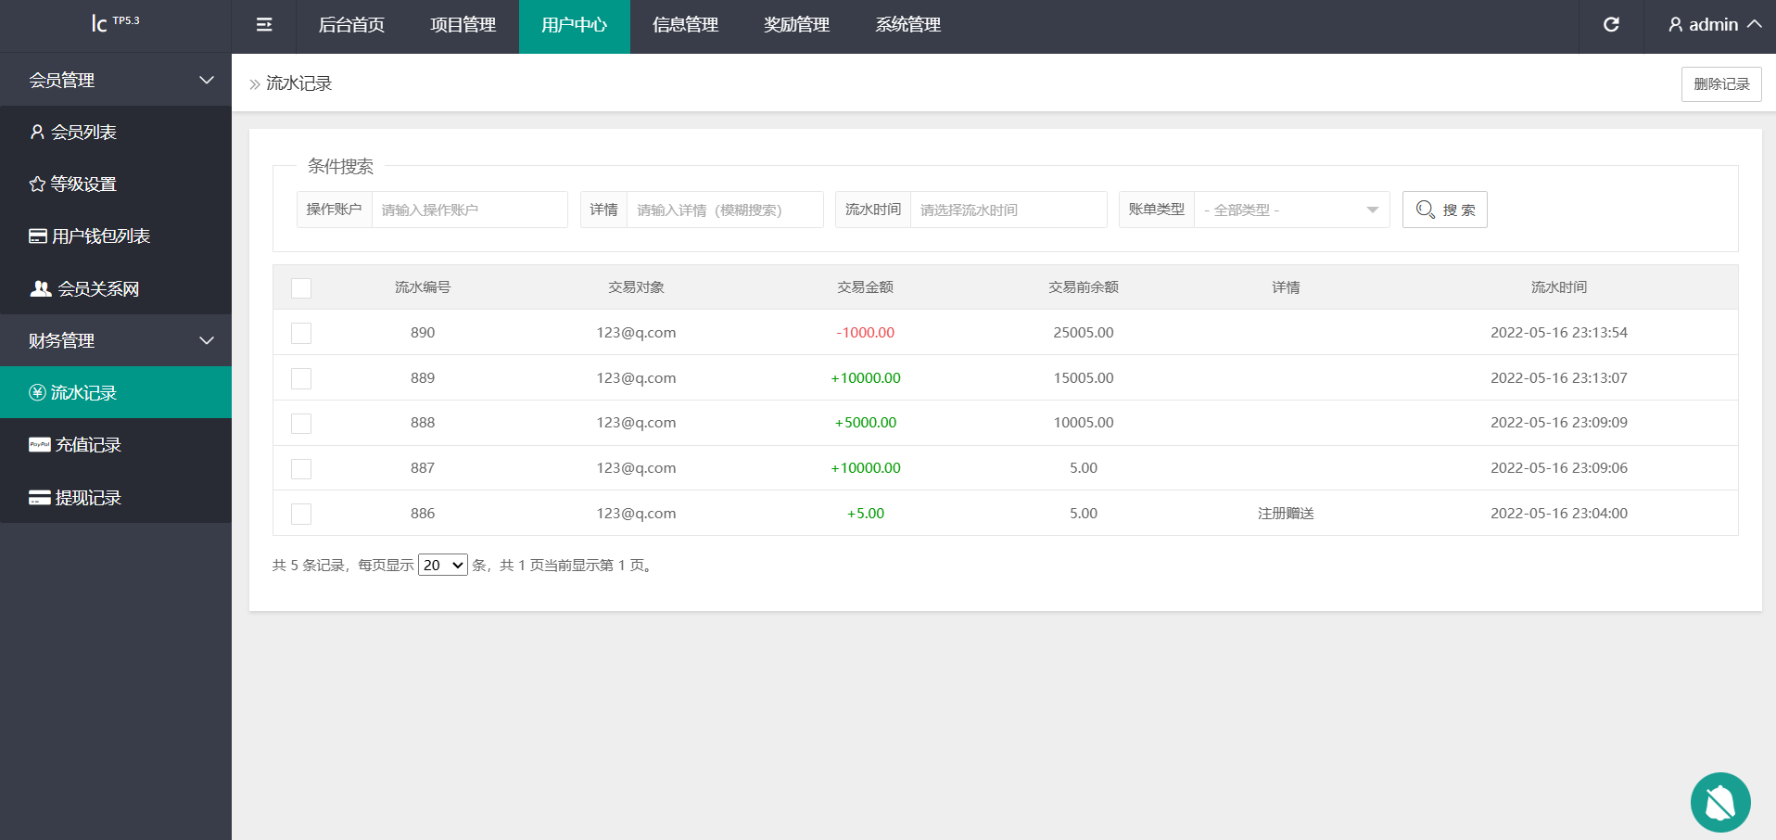Viewport: 1776px width, 840px height.
Task: Open 会员关系网 via its group icon
Action: [x=41, y=289]
